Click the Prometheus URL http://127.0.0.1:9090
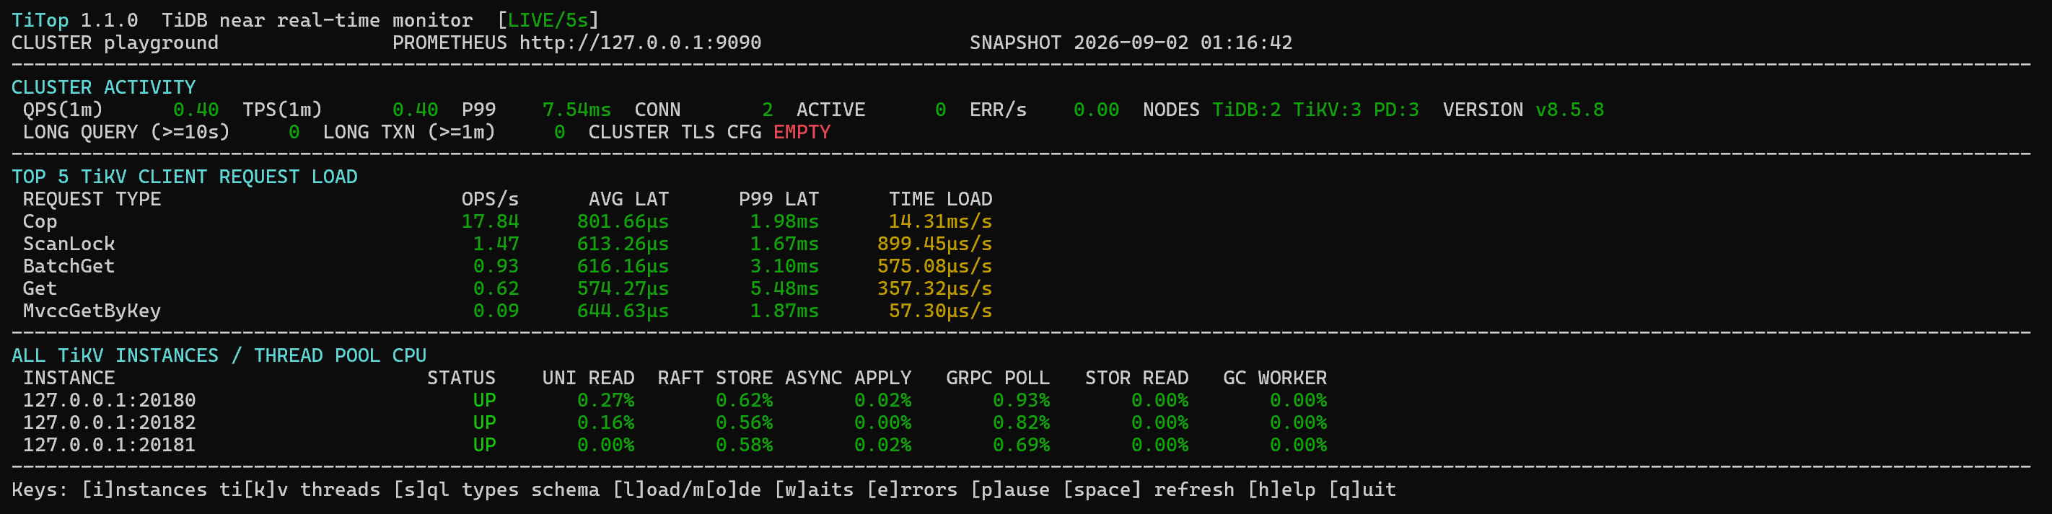 click(641, 42)
